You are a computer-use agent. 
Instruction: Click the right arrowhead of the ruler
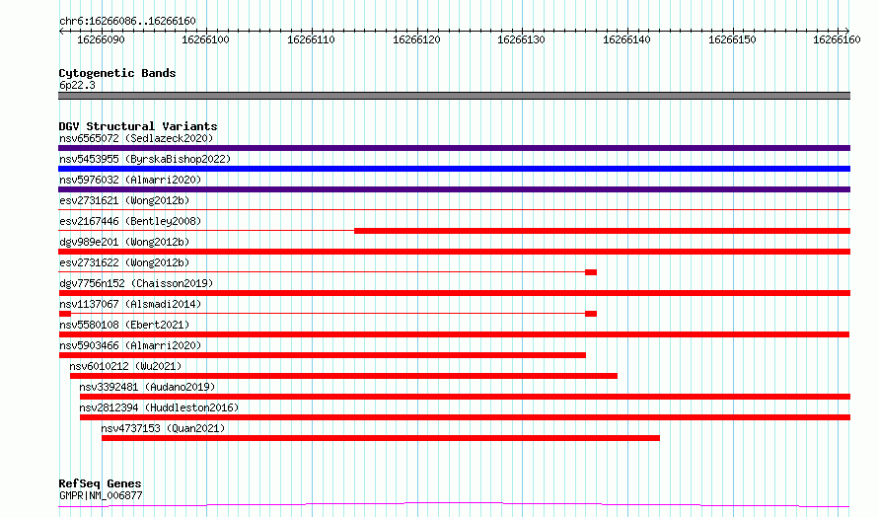click(847, 32)
